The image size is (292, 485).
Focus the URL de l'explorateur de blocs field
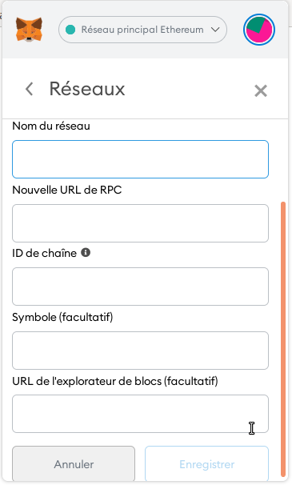[141, 414]
